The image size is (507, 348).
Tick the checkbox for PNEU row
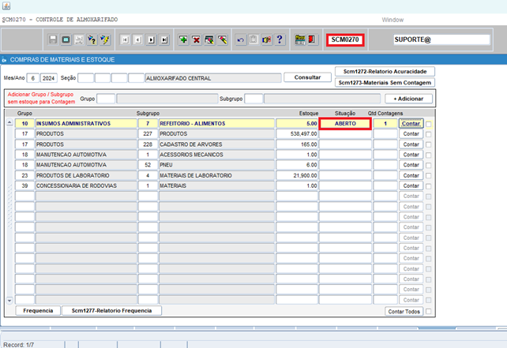429,166
